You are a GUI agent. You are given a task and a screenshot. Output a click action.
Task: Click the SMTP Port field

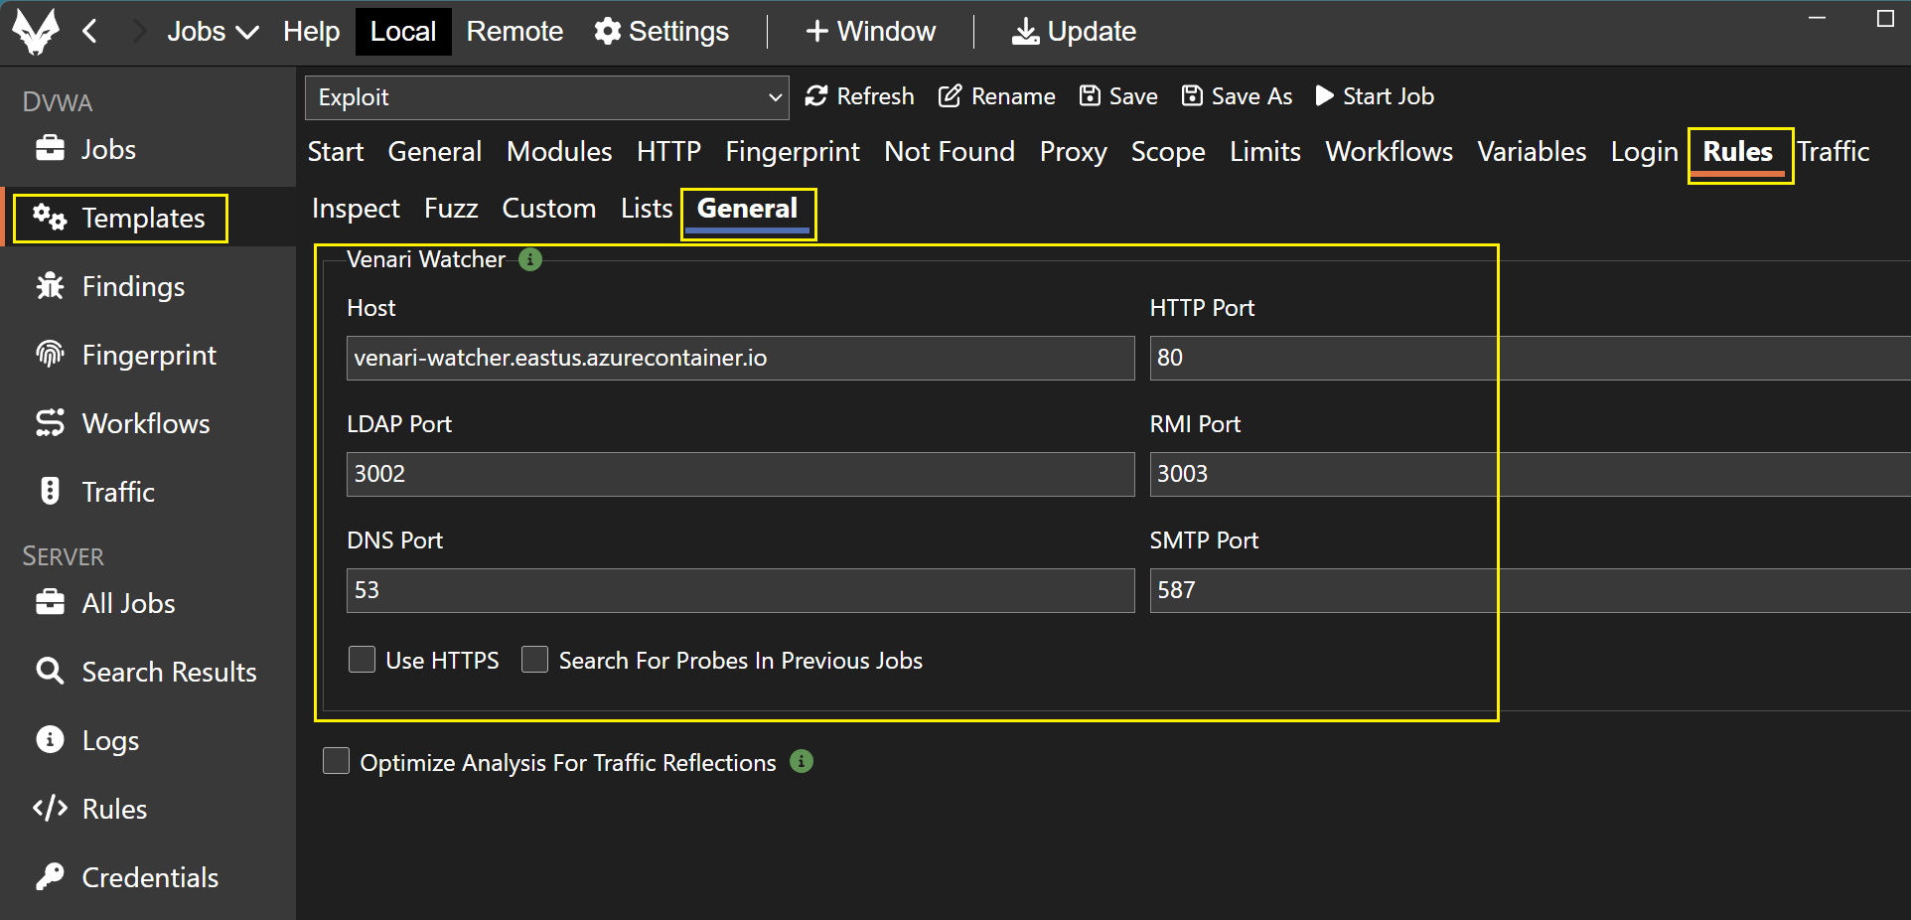[1530, 590]
